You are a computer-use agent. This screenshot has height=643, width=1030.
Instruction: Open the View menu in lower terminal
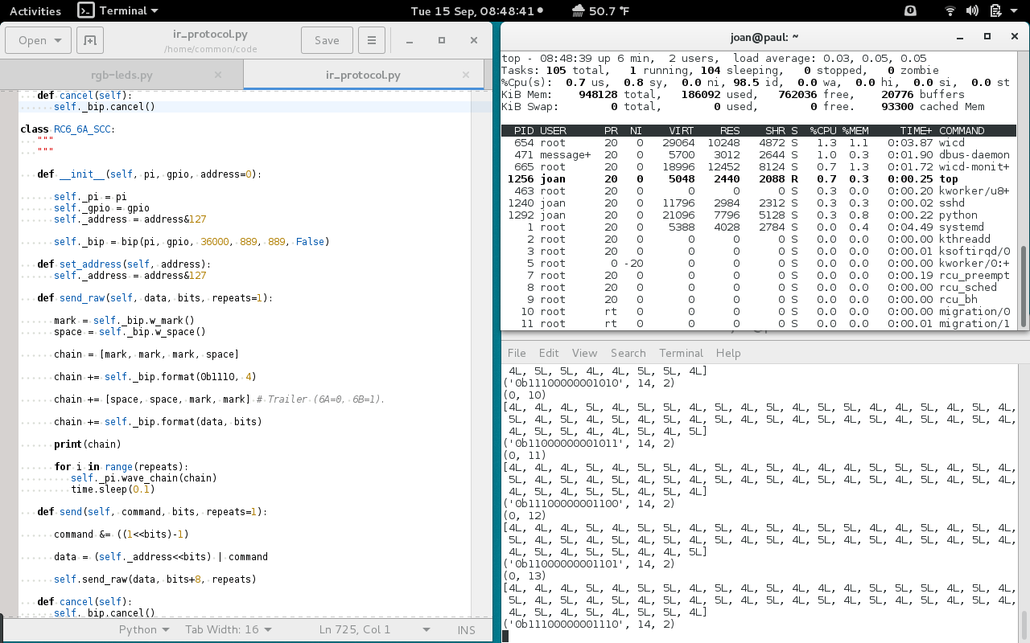point(585,353)
